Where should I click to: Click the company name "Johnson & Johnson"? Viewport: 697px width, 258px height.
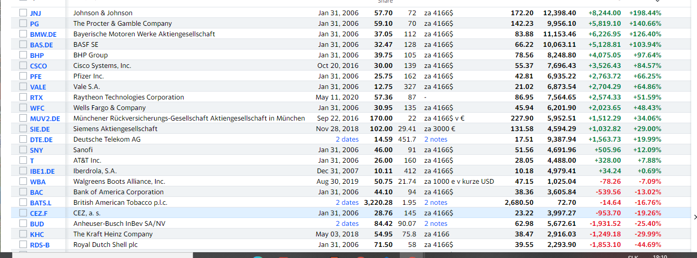tap(103, 13)
